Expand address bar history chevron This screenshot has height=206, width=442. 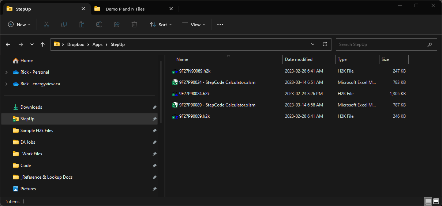tap(313, 44)
